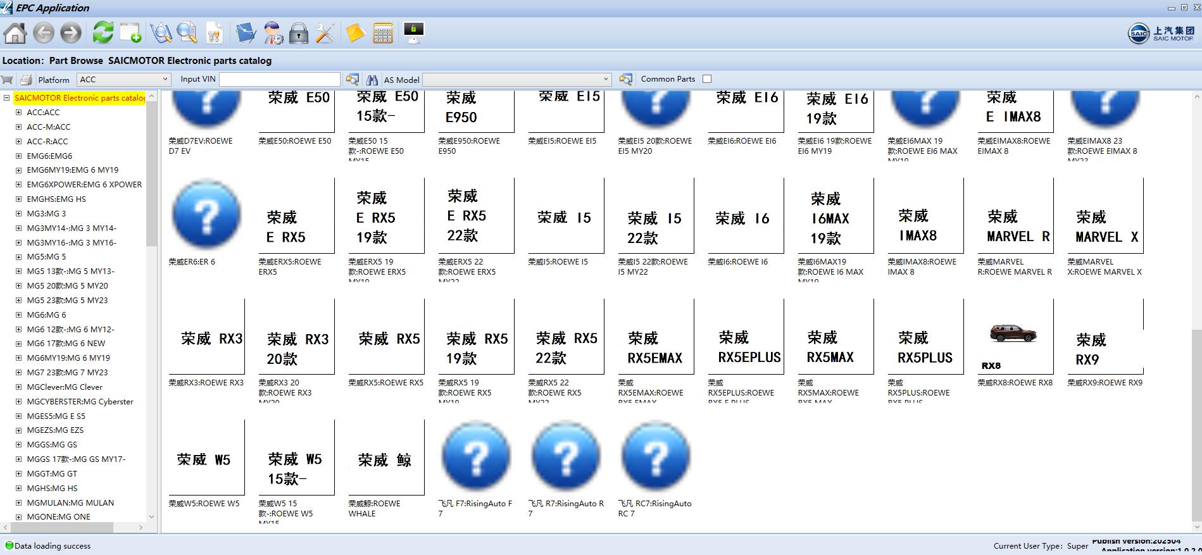Click the search icon after AS Model dropdown

point(625,79)
